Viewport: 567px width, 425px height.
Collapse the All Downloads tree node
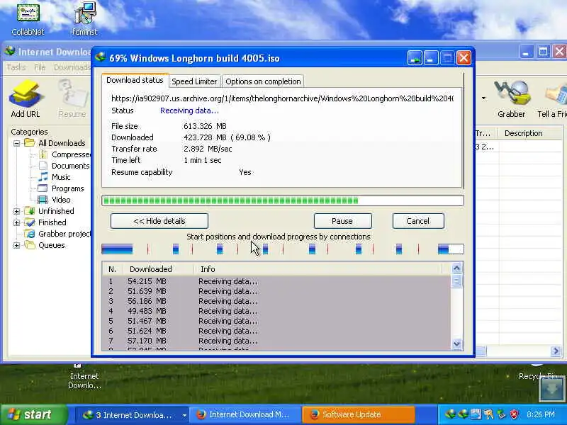pos(16,144)
